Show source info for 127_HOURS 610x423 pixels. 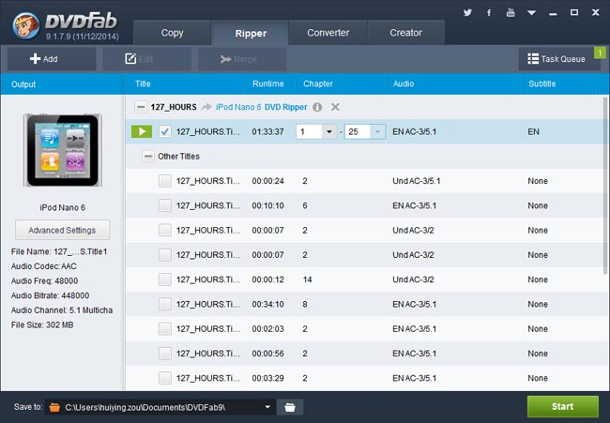[317, 107]
